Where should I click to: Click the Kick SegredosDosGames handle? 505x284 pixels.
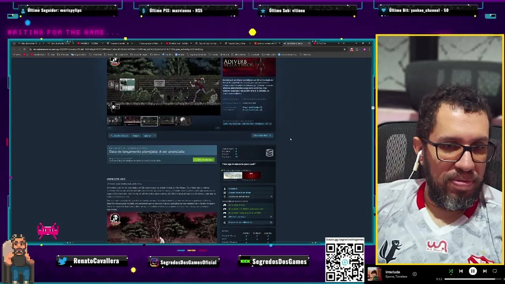[279, 262]
